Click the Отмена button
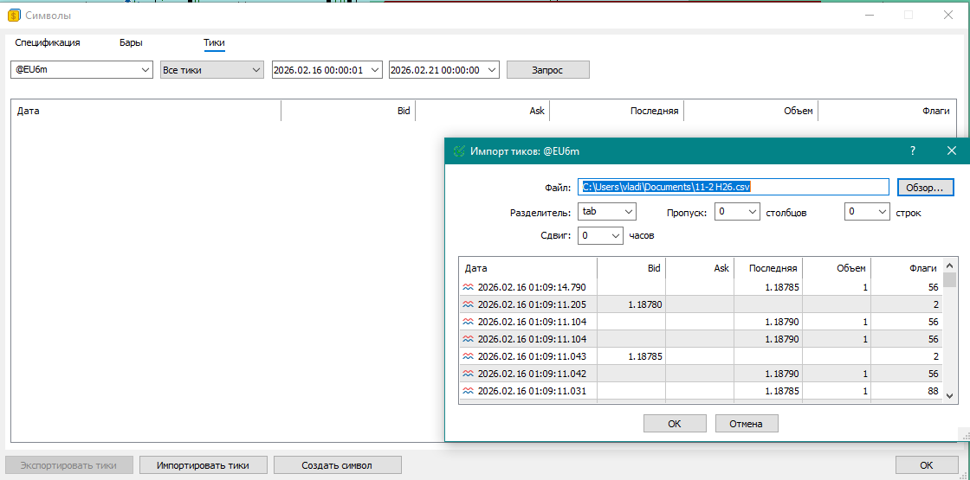The width and height of the screenshot is (970, 480). point(747,424)
